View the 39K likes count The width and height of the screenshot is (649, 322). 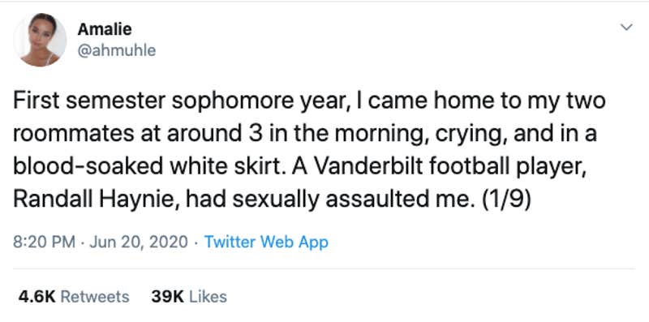[168, 297]
